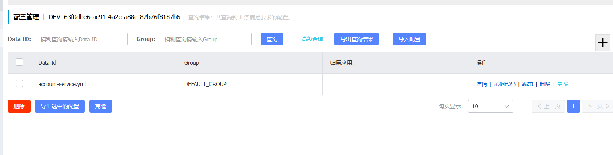Click the plus icon to add configuration
The width and height of the screenshot is (613, 155).
[602, 43]
